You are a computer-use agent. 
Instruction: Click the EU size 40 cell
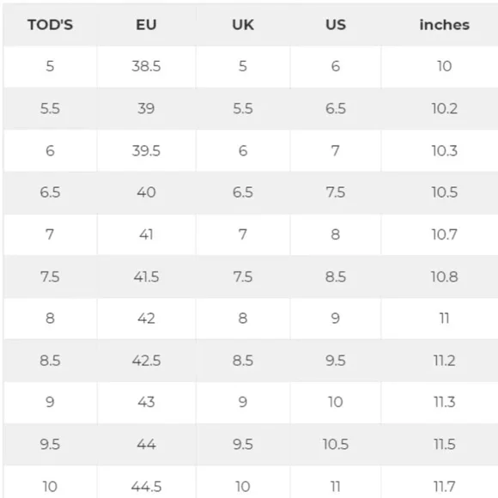pyautogui.click(x=146, y=192)
